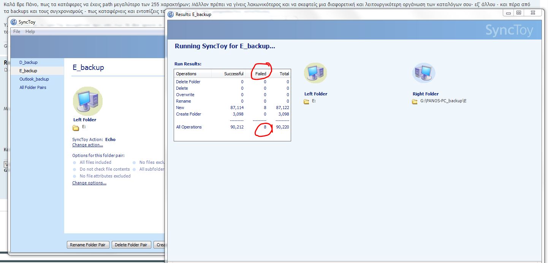The image size is (548, 263).
Task: Click the Results: E_backup window title icon
Action: click(x=171, y=14)
